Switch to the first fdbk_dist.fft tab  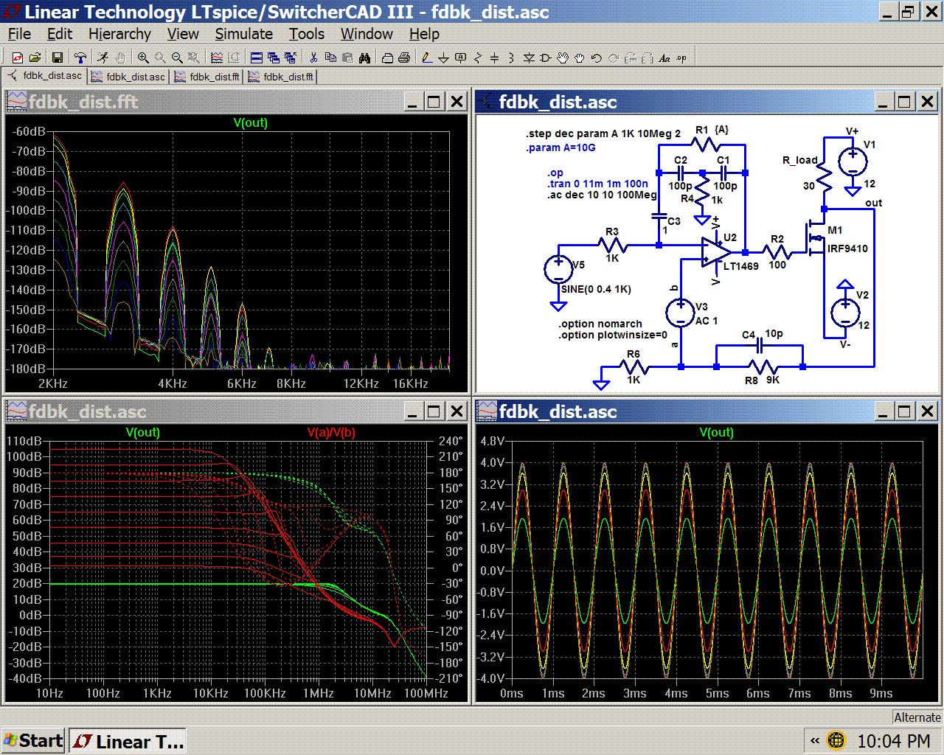pos(207,77)
